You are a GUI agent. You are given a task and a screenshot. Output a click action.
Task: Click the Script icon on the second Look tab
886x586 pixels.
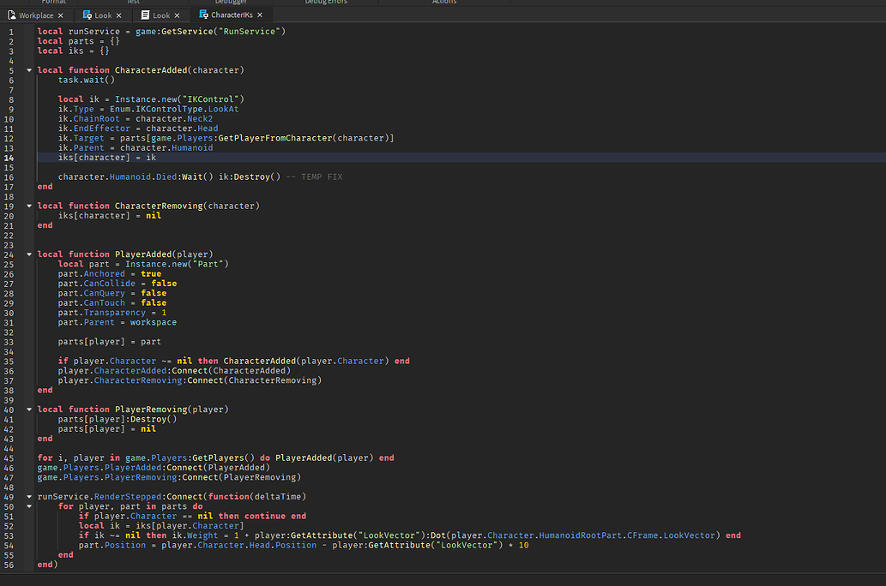pyautogui.click(x=145, y=15)
